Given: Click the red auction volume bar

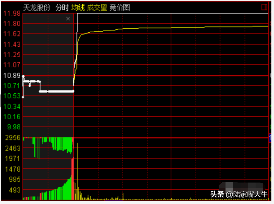Looking at the screenshot, I should [73, 178].
